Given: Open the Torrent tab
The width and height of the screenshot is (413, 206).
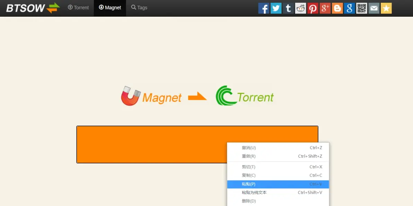Looking at the screenshot, I should (79, 8).
